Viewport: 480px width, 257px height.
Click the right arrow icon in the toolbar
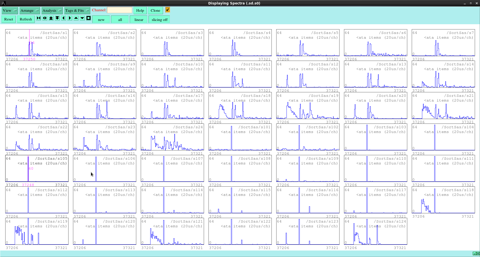[x=70, y=18]
